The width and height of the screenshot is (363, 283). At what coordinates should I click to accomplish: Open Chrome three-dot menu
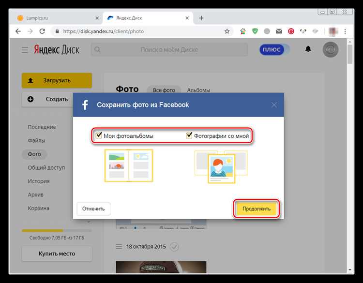345,31
